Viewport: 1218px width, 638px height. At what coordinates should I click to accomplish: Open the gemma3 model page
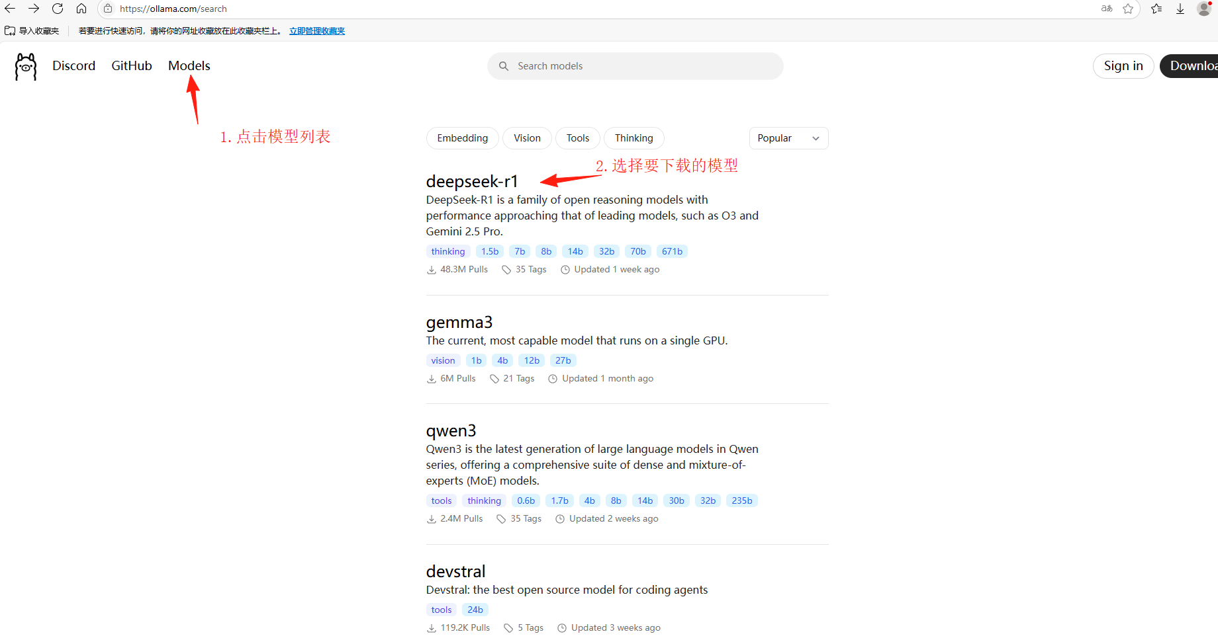(x=459, y=322)
